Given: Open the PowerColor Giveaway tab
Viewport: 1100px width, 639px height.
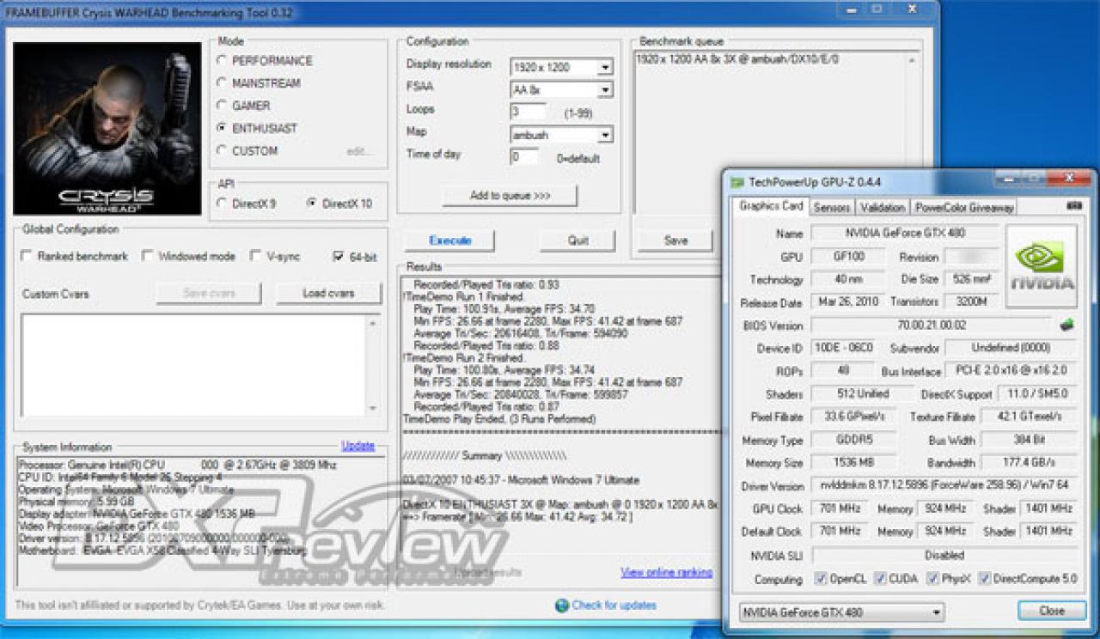Looking at the screenshot, I should pyautogui.click(x=964, y=207).
